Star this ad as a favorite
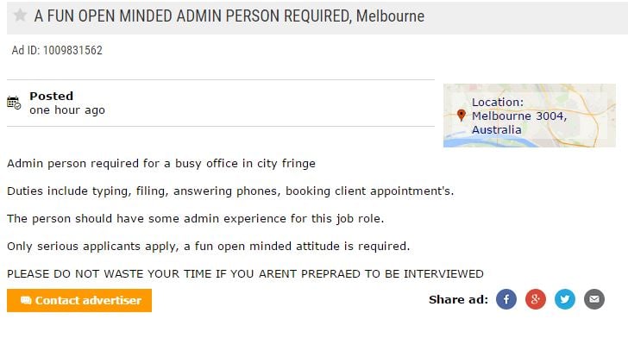The width and height of the screenshot is (628, 338). 20,16
